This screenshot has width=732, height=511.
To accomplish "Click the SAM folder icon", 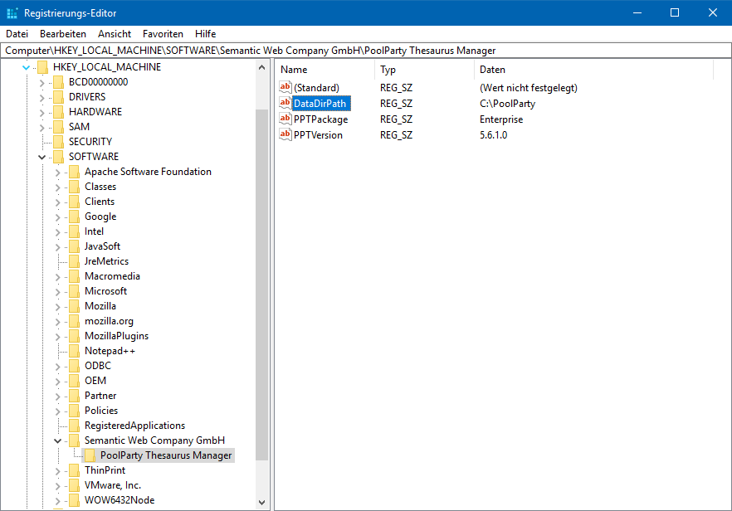I will (x=58, y=127).
